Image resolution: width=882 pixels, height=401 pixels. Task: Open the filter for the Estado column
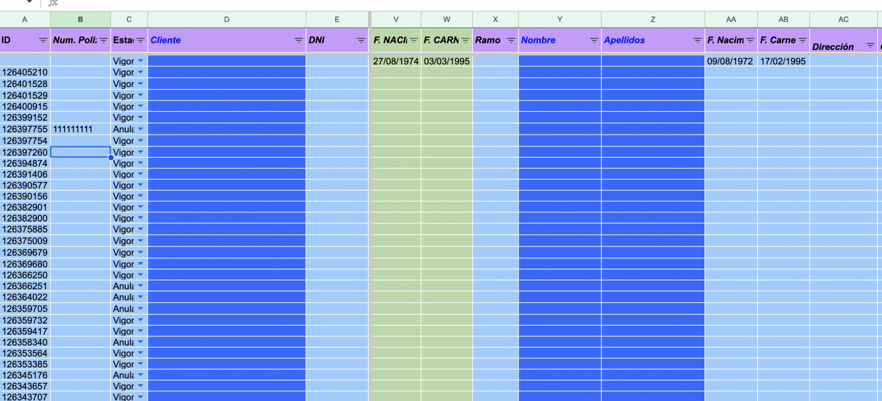pyautogui.click(x=141, y=41)
